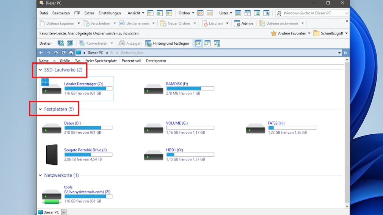Navigate back with the left arrow

tap(41, 53)
